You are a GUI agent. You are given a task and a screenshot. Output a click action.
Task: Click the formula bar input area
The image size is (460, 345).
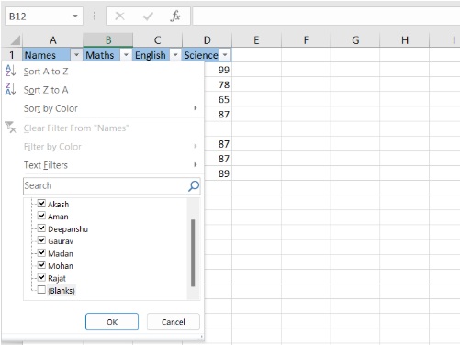(326, 16)
